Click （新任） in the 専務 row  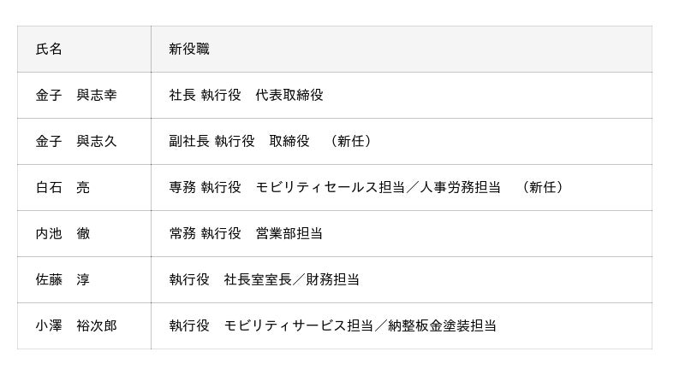point(543,188)
